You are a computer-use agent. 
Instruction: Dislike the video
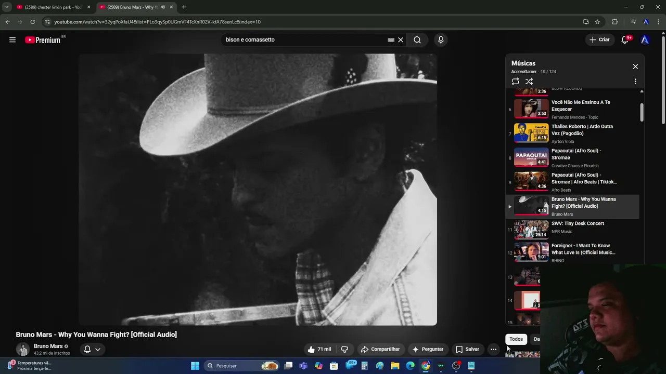click(x=344, y=349)
